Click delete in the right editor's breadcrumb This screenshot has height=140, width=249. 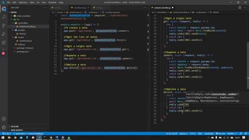(x=216, y=12)
